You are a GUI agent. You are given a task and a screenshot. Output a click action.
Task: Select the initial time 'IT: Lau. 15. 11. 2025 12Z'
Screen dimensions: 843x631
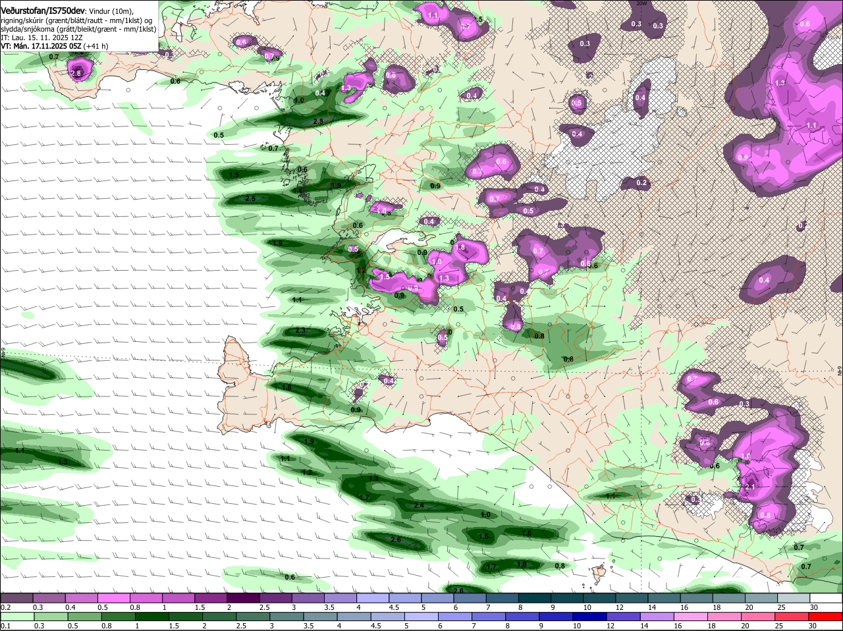41,38
